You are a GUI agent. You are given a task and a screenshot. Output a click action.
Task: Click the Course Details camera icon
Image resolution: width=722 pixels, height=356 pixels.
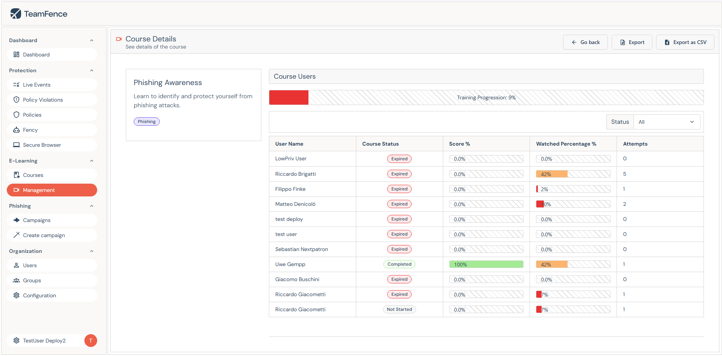click(x=119, y=39)
